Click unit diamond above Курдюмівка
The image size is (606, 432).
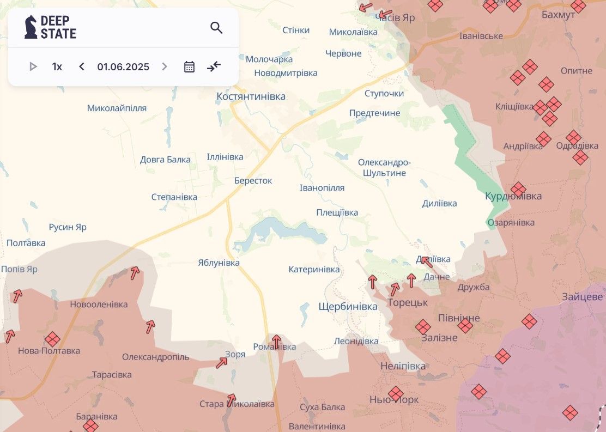pos(518,189)
